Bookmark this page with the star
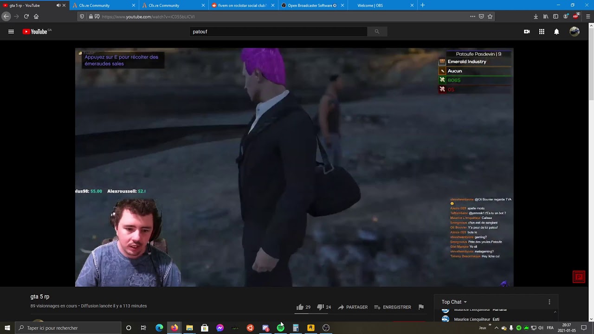This screenshot has width=594, height=334. 490,17
